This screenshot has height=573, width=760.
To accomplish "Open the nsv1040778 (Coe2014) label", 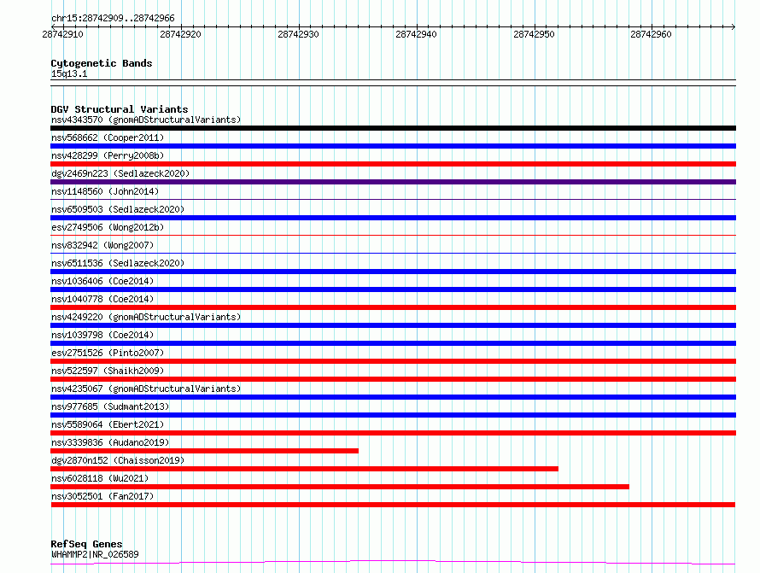I will [x=102, y=299].
